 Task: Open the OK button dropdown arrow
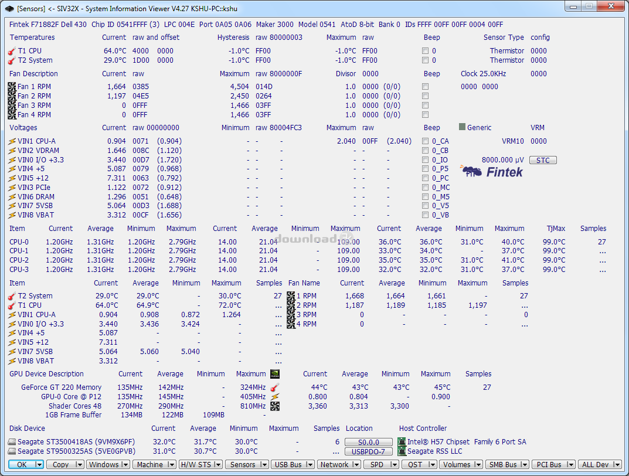coord(39,464)
